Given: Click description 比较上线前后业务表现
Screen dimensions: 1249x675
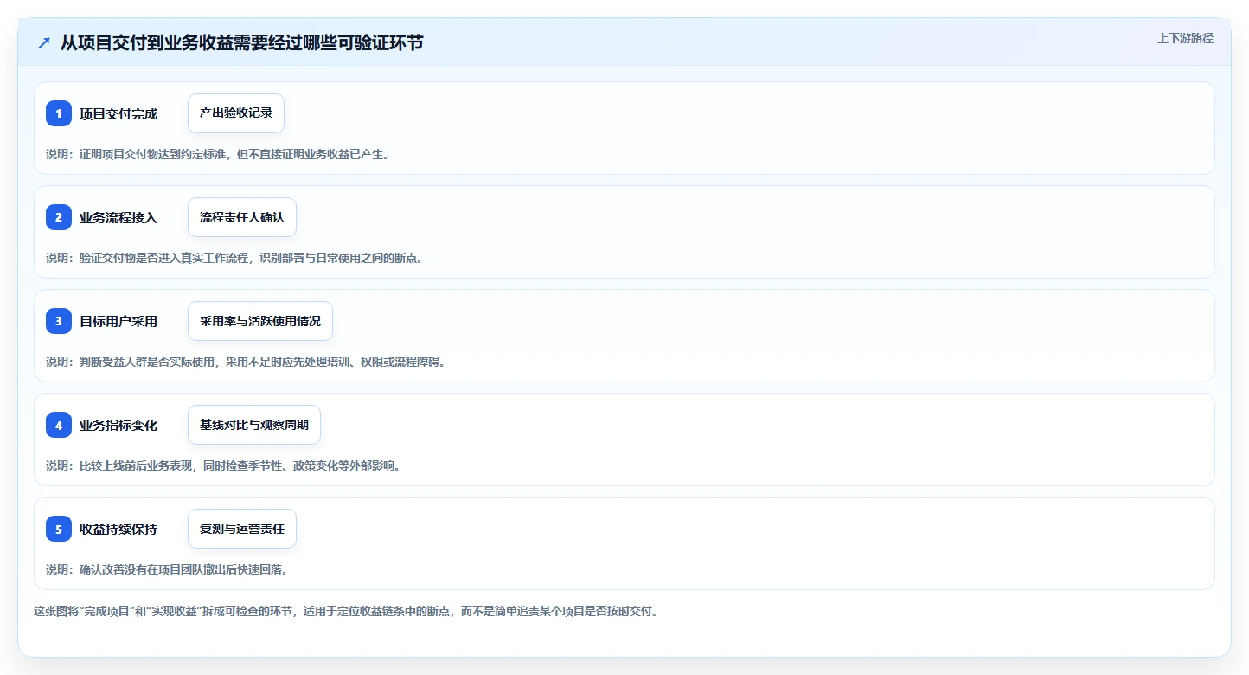Looking at the screenshot, I should click(x=226, y=466).
